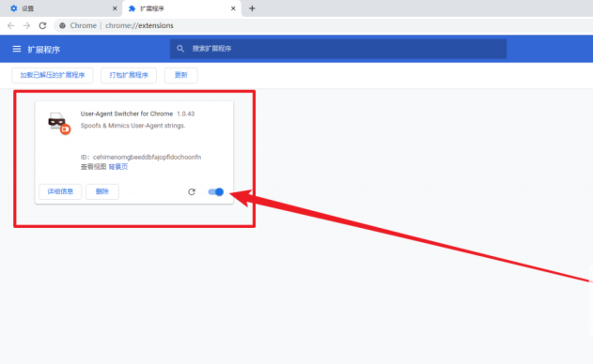
Task: Open 详细信息 details of the extension
Action: (x=60, y=191)
